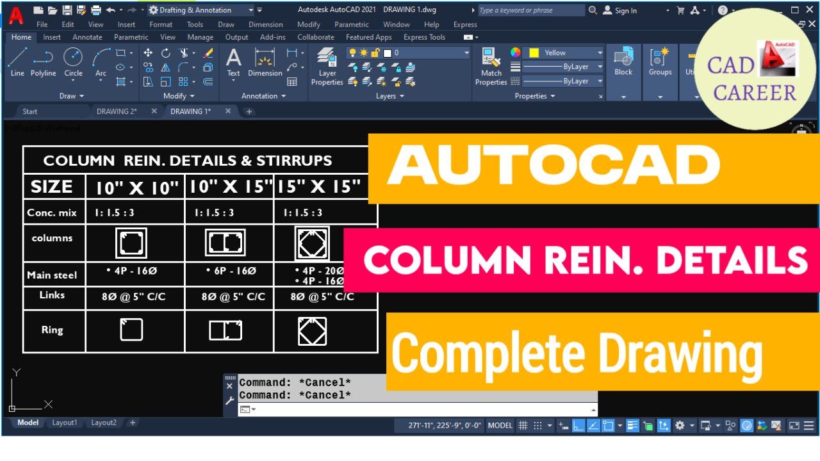
Task: Click the Stretch tool icon
Action: click(148, 81)
